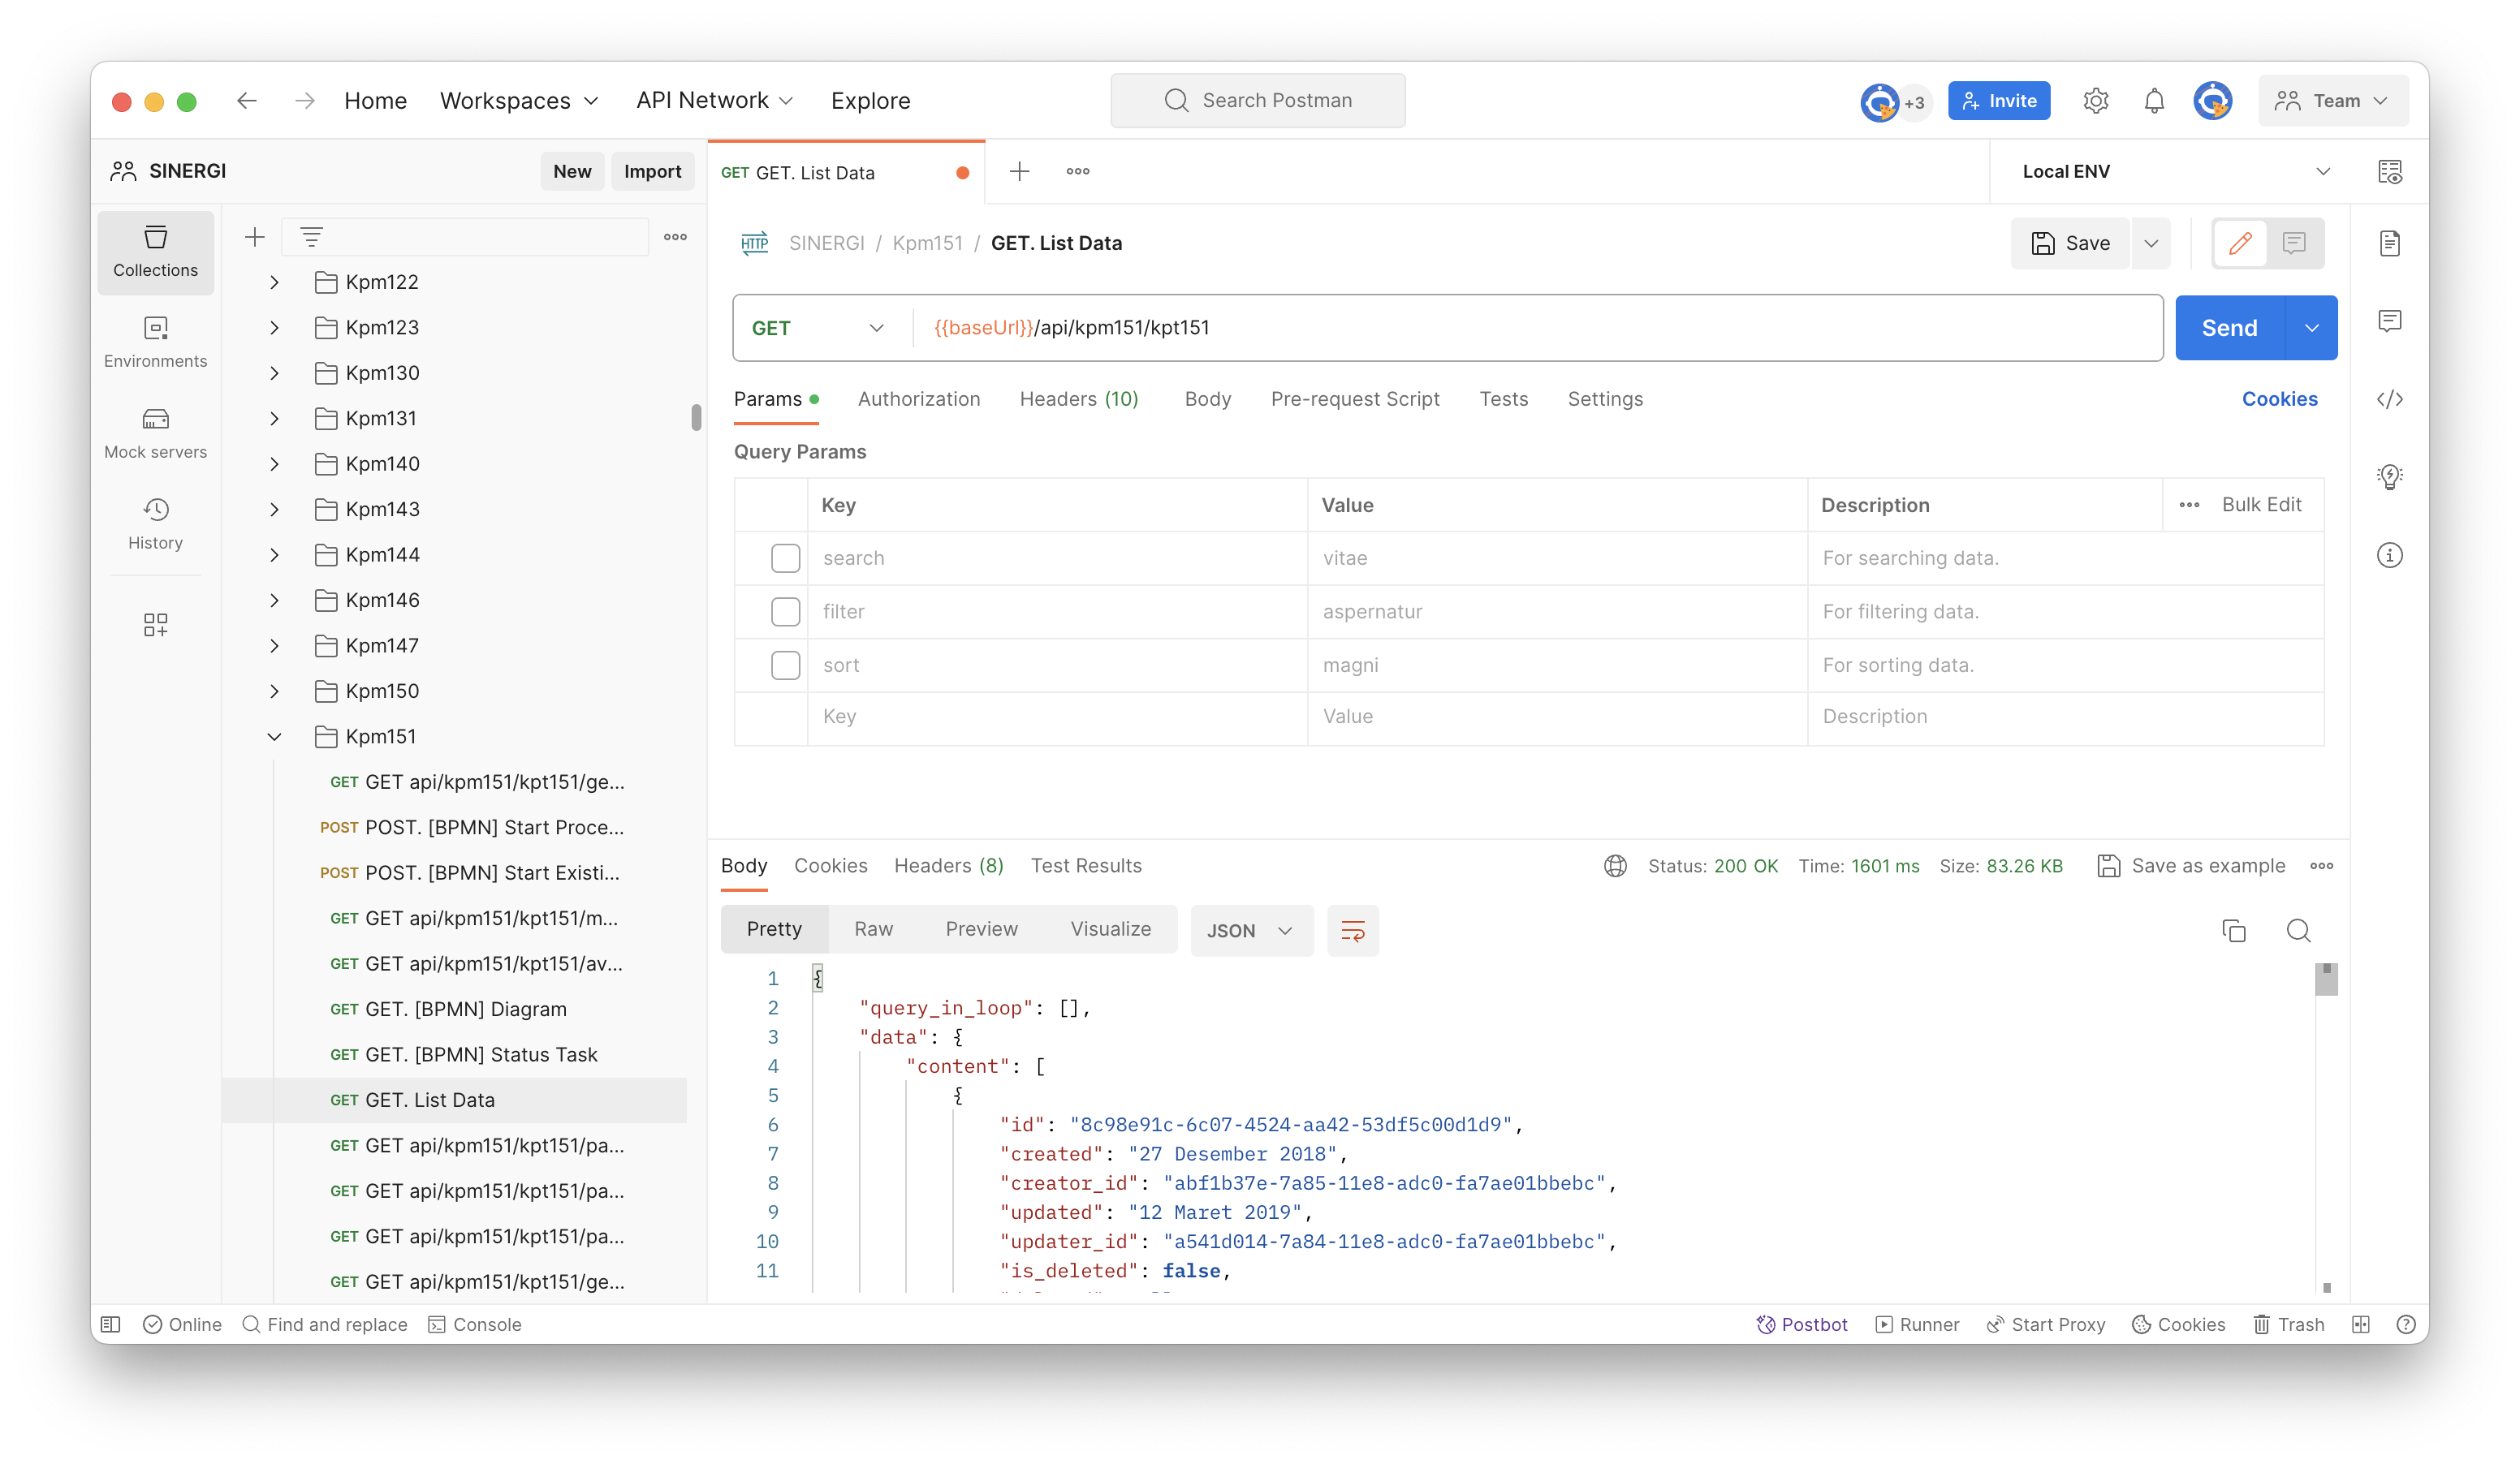The height and width of the screenshot is (1464, 2520).
Task: Click the code snippet icon
Action: click(x=2389, y=398)
